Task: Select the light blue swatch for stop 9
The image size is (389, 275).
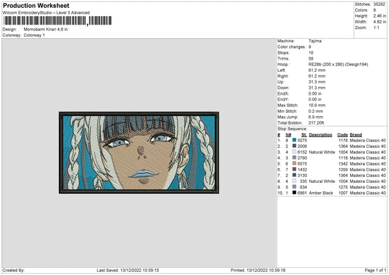Action: point(294,187)
